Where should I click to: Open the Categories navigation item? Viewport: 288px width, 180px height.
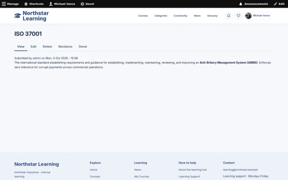click(x=161, y=16)
